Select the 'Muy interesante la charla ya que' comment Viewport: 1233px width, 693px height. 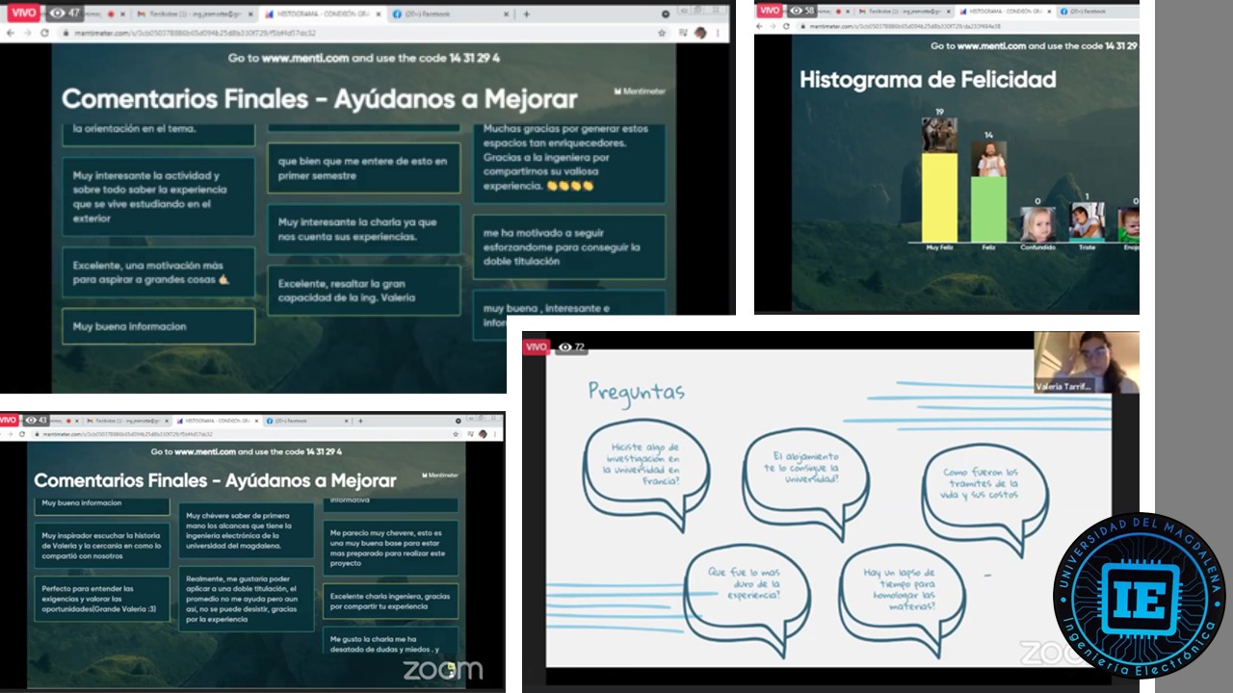[x=364, y=229]
